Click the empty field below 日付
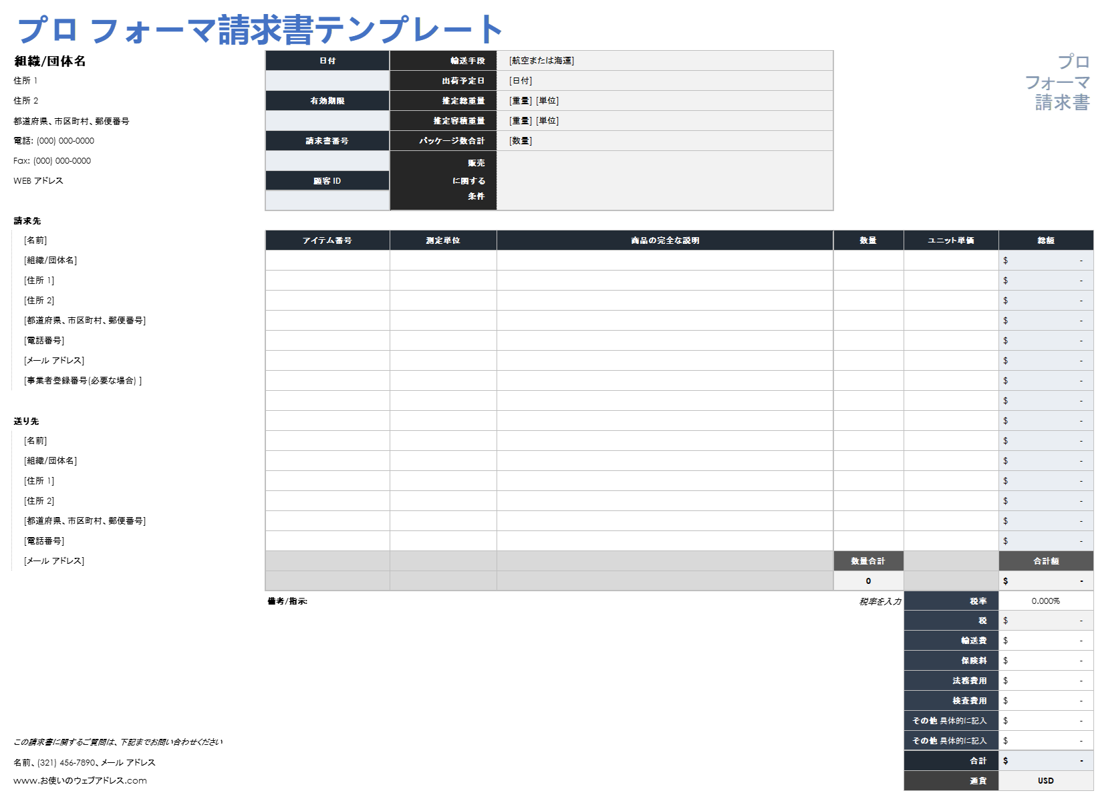Screen dimensions: 1106x801 [x=327, y=80]
